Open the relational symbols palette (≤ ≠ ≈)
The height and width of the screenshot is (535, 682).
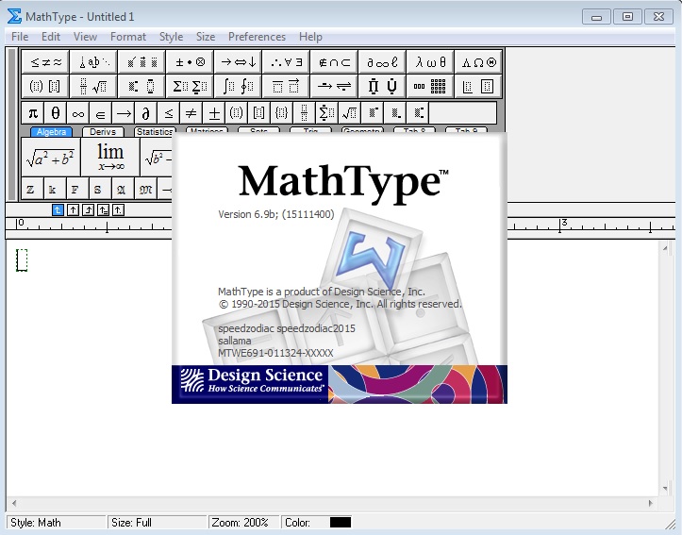pos(45,62)
